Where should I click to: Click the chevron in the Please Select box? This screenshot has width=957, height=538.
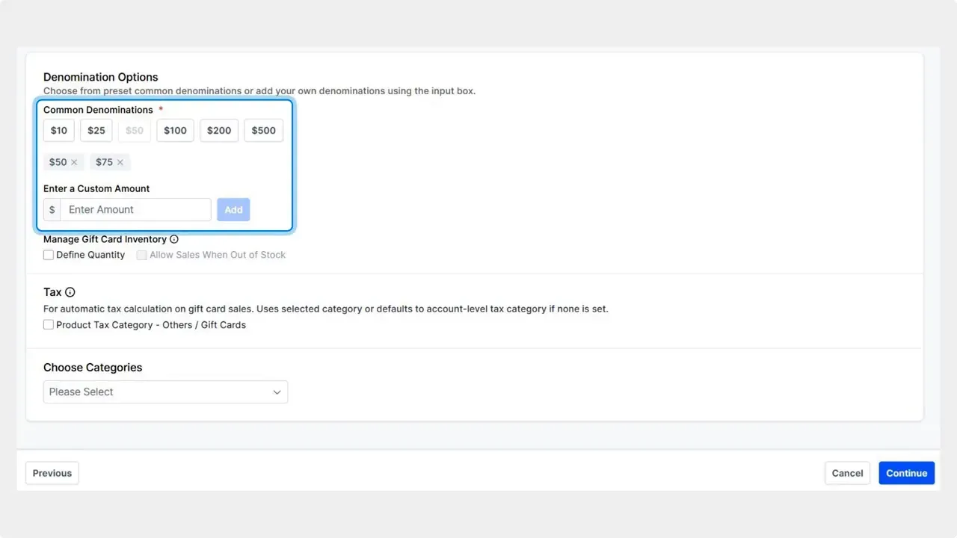tap(277, 392)
